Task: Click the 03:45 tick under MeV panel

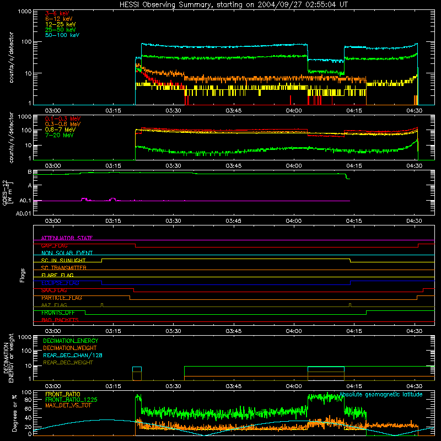Action: pyautogui.click(x=233, y=166)
